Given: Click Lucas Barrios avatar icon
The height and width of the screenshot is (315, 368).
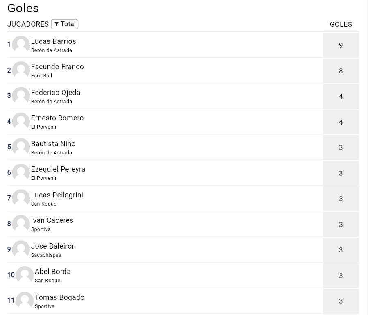Looking at the screenshot, I should (21, 45).
